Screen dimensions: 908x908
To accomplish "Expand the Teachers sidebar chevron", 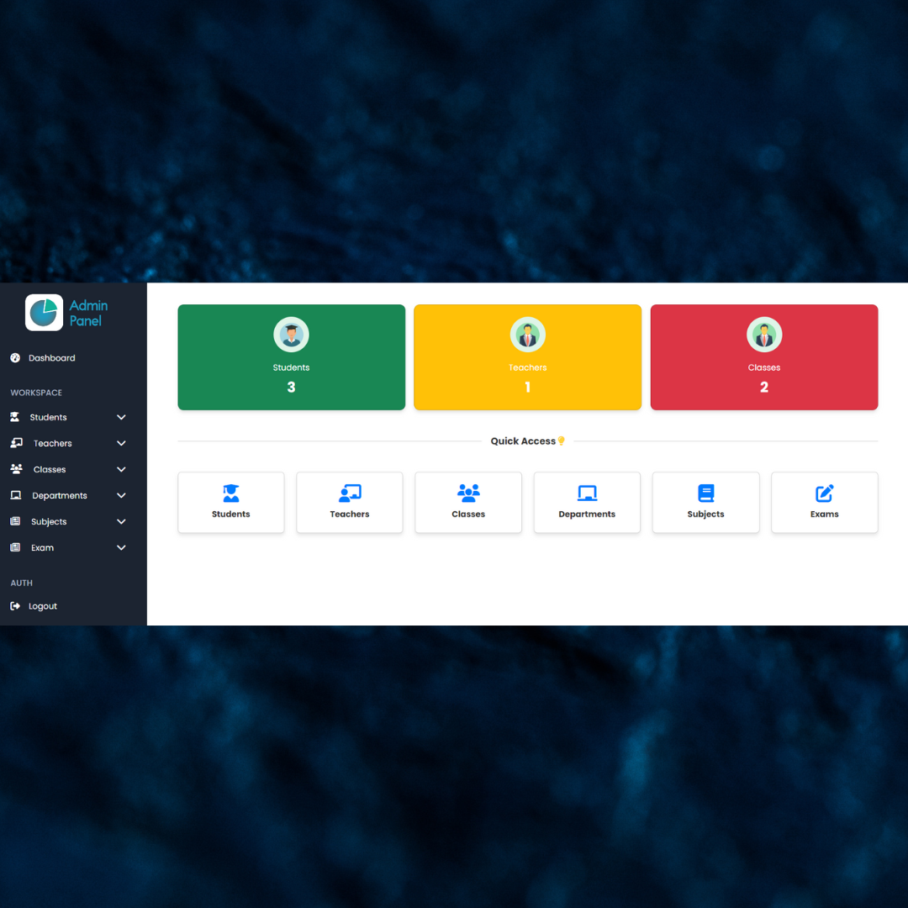I will coord(121,443).
